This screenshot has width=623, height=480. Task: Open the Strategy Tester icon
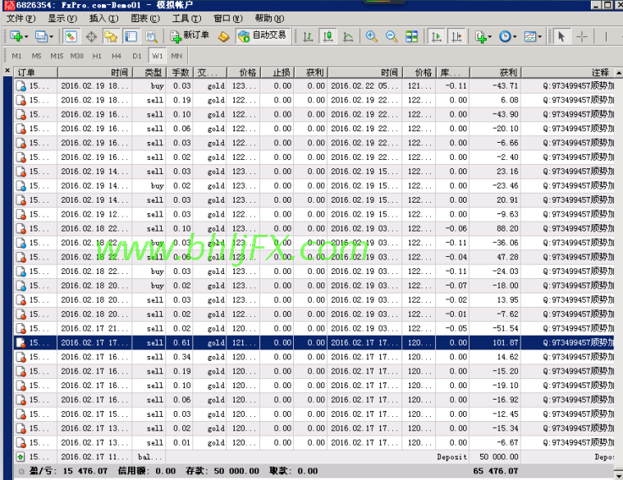151,37
